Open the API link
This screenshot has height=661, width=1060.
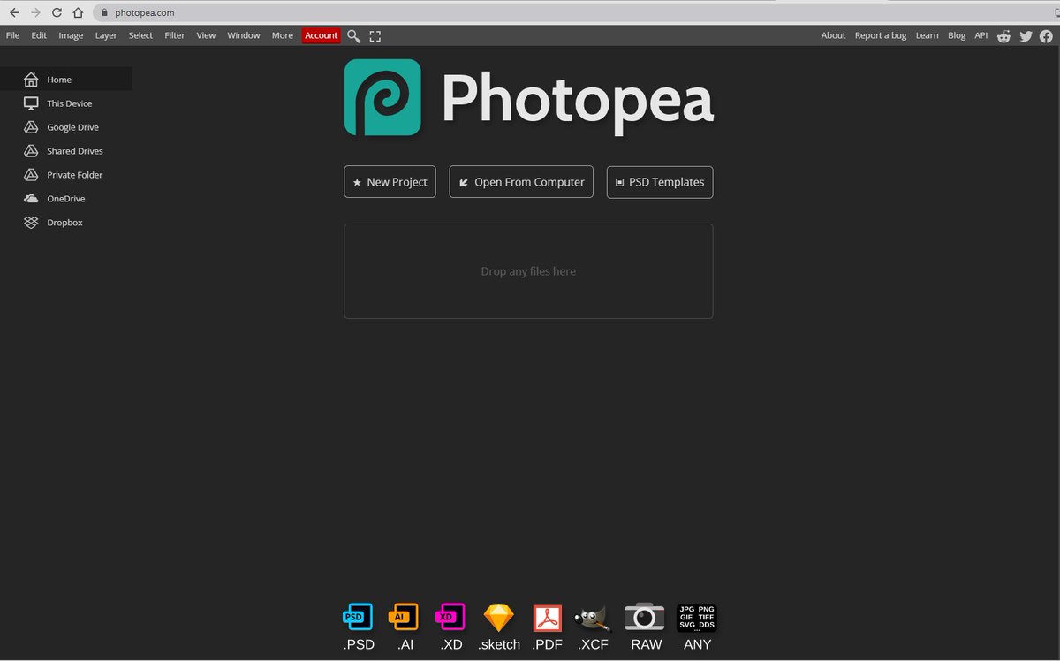point(980,35)
